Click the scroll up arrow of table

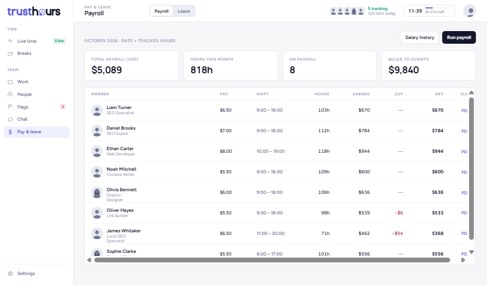coord(471,93)
